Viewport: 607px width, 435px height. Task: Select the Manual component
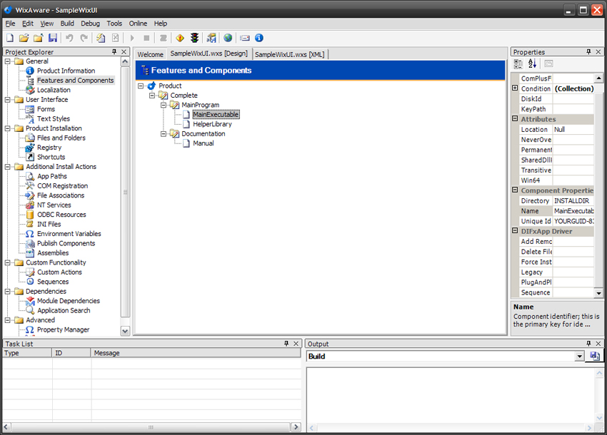tap(204, 143)
